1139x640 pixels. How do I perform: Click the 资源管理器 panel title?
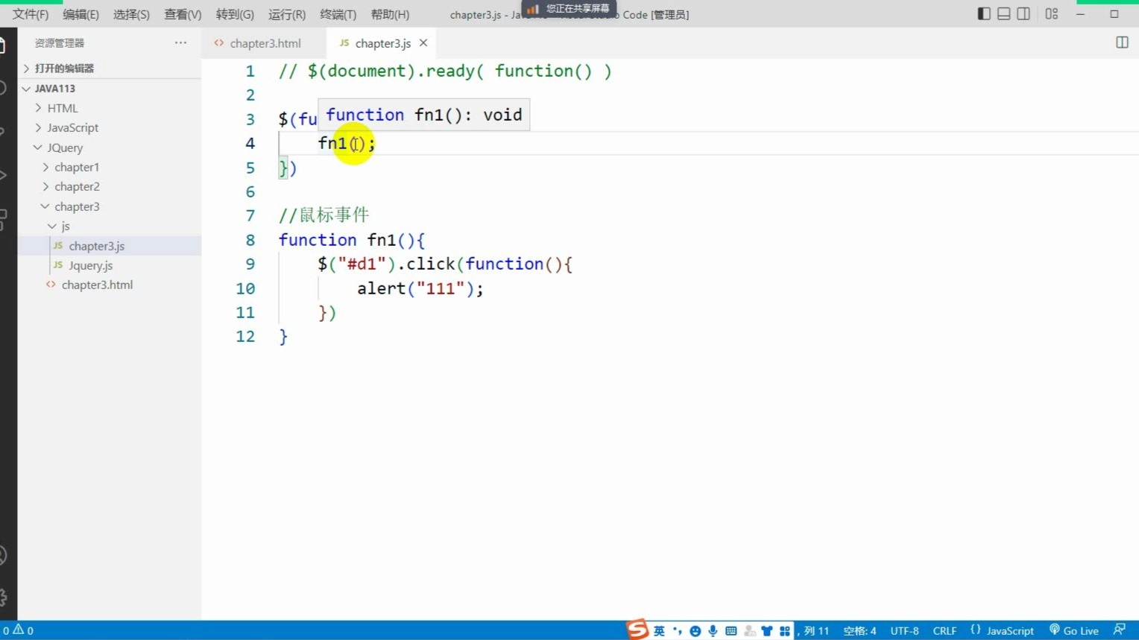(x=60, y=43)
